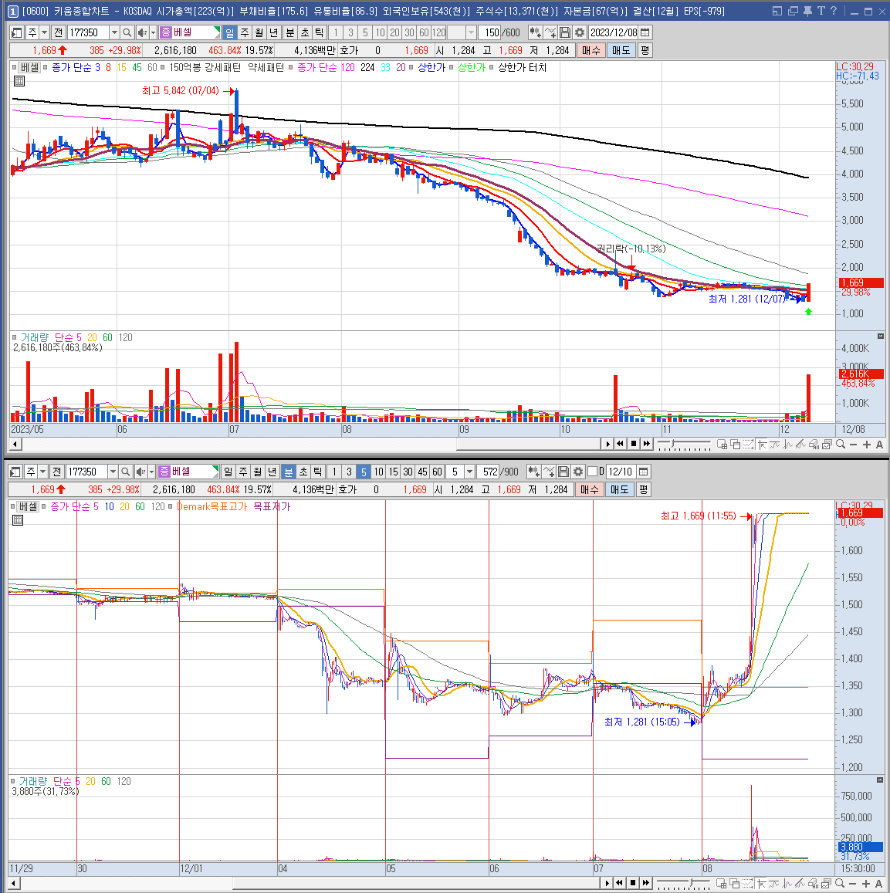The image size is (890, 893).
Task: Expand stock code 177350 dropdown in lower chart
Action: [112, 472]
